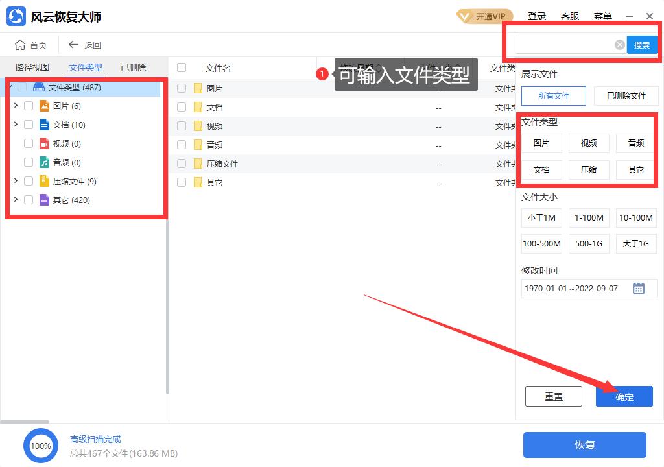Open the 菜单 menu

point(602,16)
